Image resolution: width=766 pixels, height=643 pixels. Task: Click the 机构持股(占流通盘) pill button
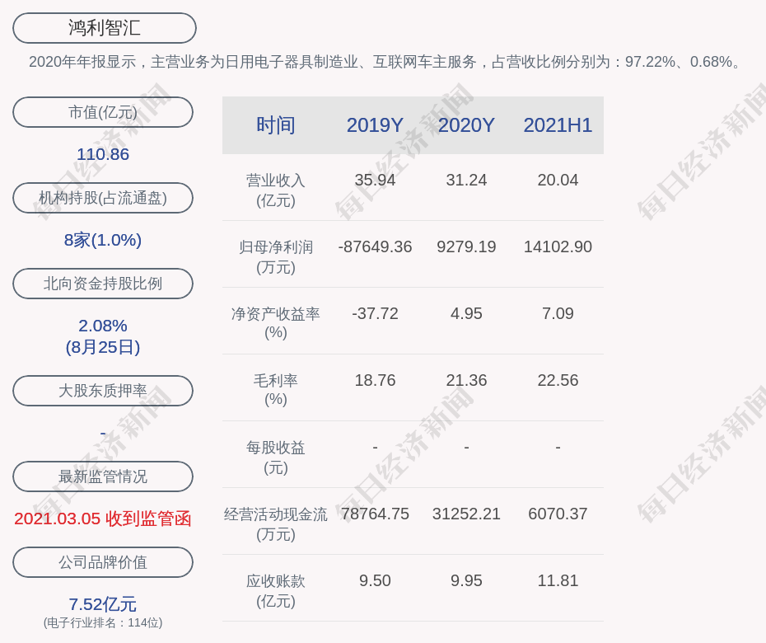[x=103, y=198]
